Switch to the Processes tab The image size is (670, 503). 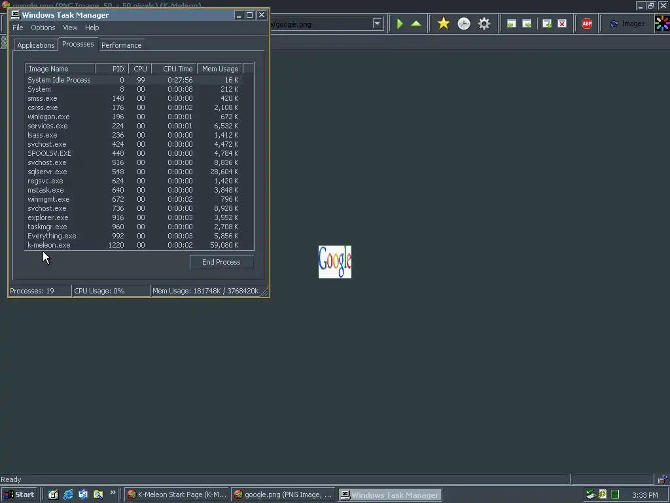click(78, 44)
